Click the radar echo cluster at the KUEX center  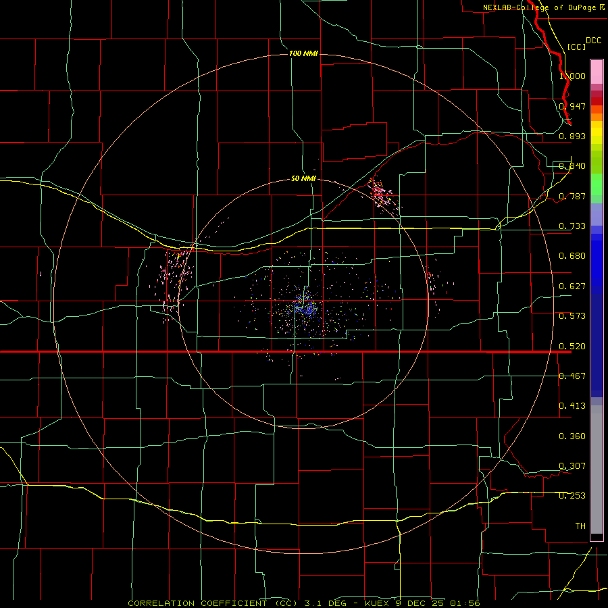click(x=305, y=305)
